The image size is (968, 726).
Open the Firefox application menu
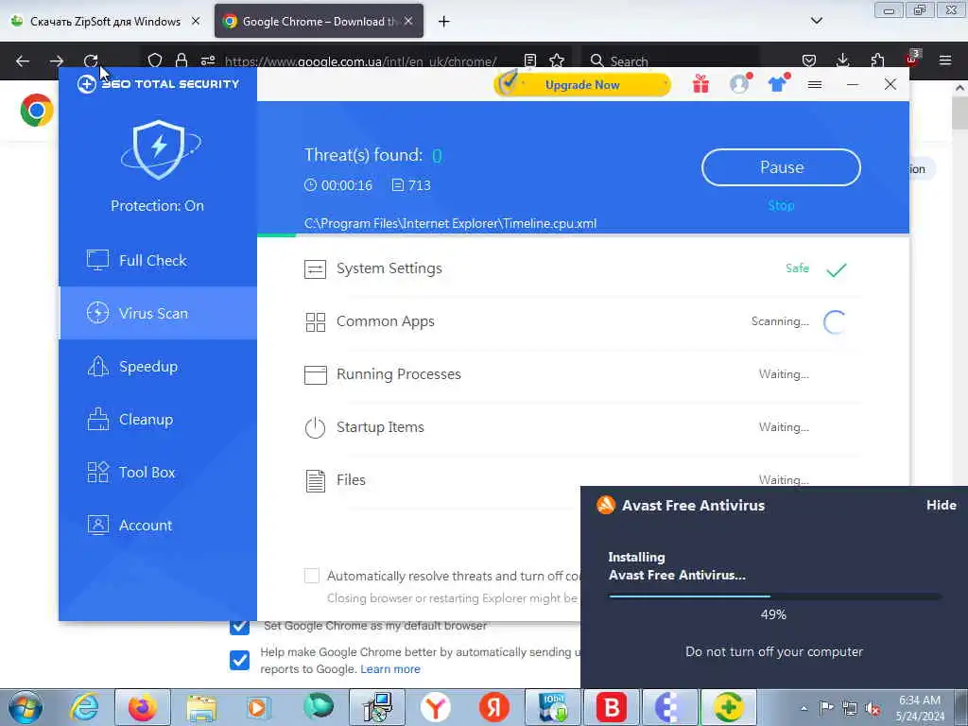pyautogui.click(x=945, y=60)
